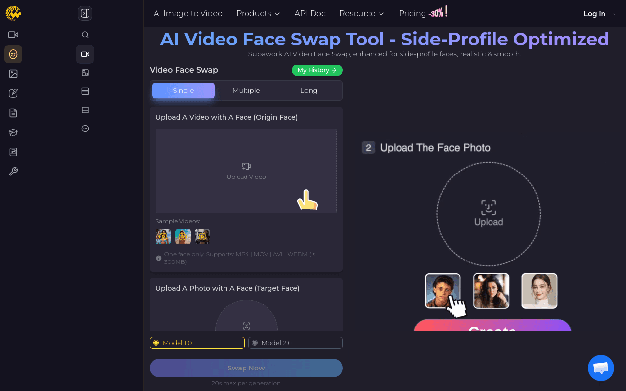Click the face scan icon in Target Face circle

[x=246, y=326]
